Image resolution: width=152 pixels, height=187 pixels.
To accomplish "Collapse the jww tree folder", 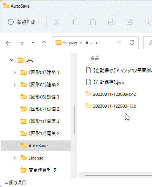I will click(11, 60).
